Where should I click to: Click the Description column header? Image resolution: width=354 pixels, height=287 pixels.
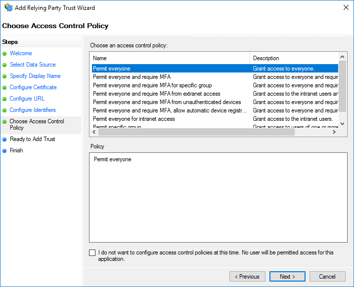294,58
